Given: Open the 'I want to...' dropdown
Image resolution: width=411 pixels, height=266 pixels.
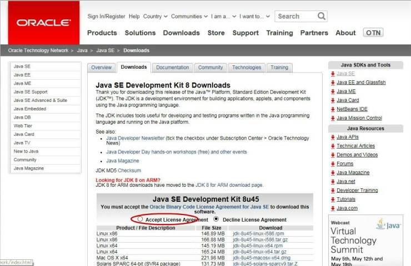Looking at the screenshot, I should [x=254, y=16].
